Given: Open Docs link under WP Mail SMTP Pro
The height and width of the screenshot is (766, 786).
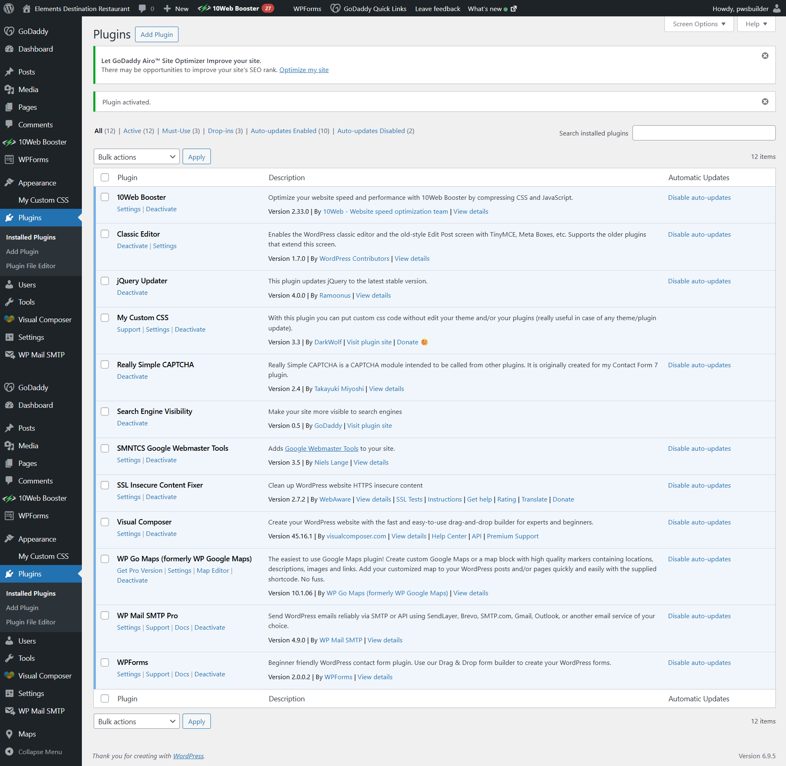Looking at the screenshot, I should point(182,627).
